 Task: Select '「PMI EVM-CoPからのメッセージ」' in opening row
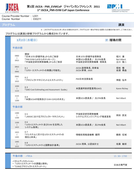pyautogui.click(x=40, y=59)
